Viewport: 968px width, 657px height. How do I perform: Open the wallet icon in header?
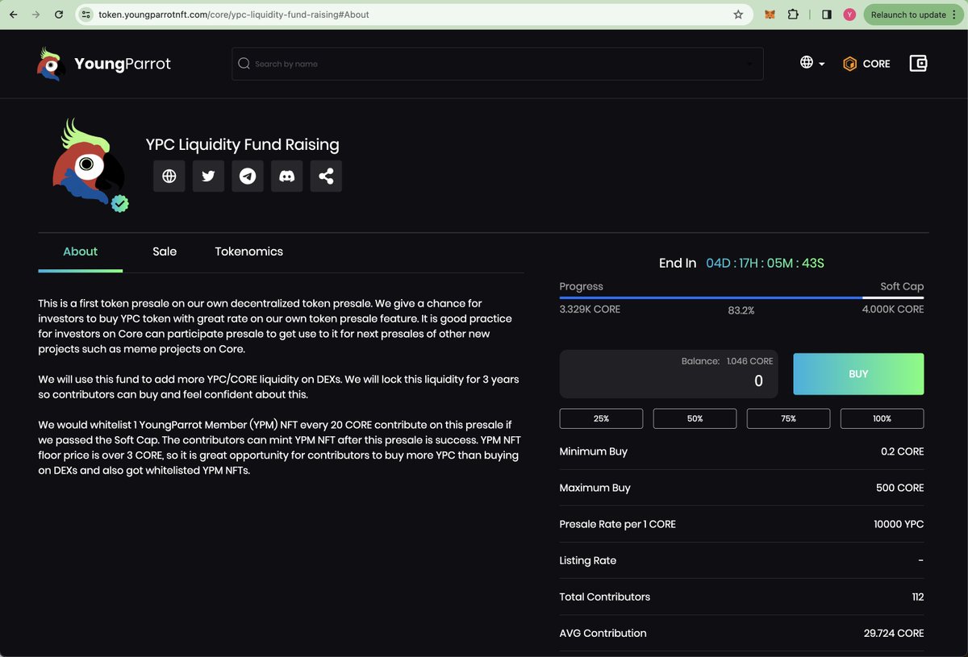918,64
